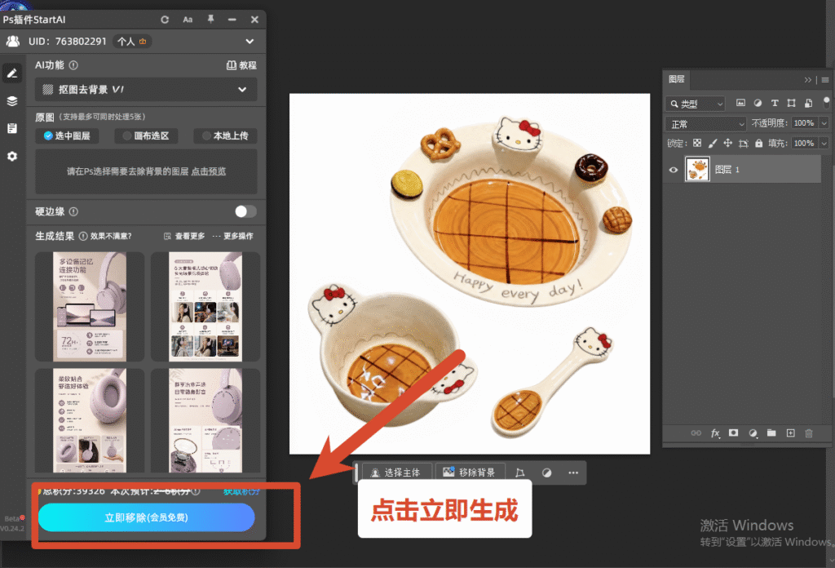Screen dimensions: 835x568
Task: Click 效果不满意? link
Action: click(x=111, y=236)
